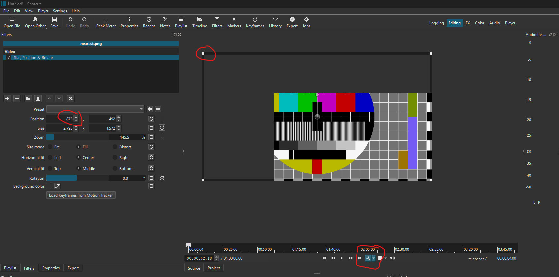This screenshot has width=559, height=277.
Task: Add a filter with the plus button
Action: coord(7,98)
